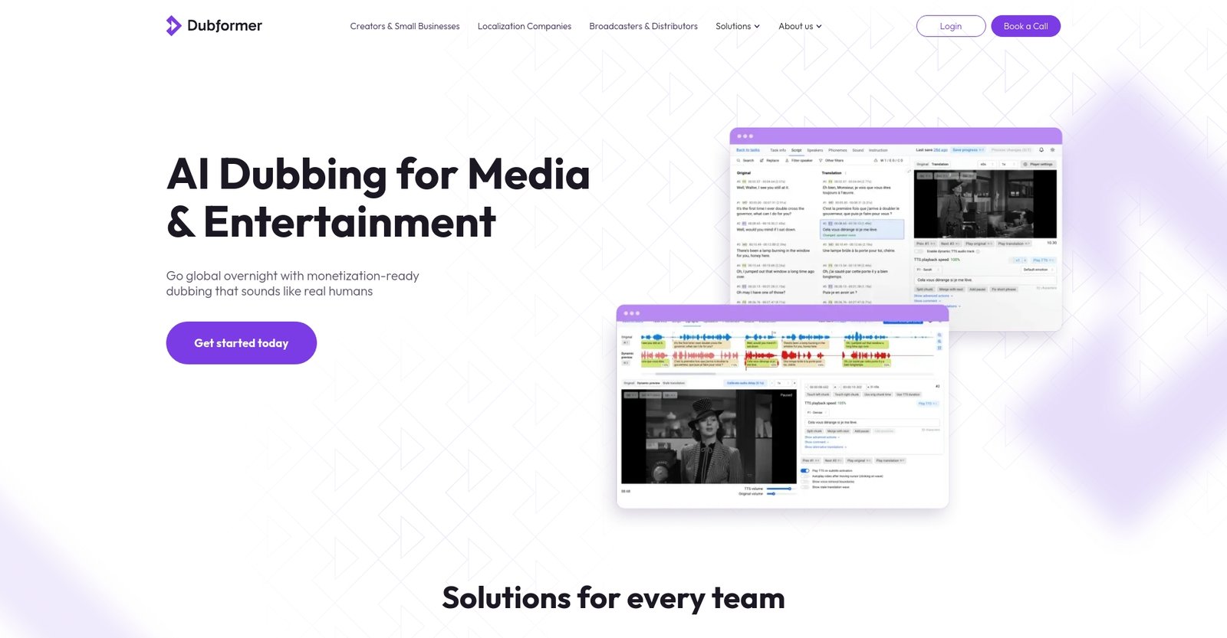1227x638 pixels.
Task: Go to the Localization Companies page
Action: (x=524, y=26)
